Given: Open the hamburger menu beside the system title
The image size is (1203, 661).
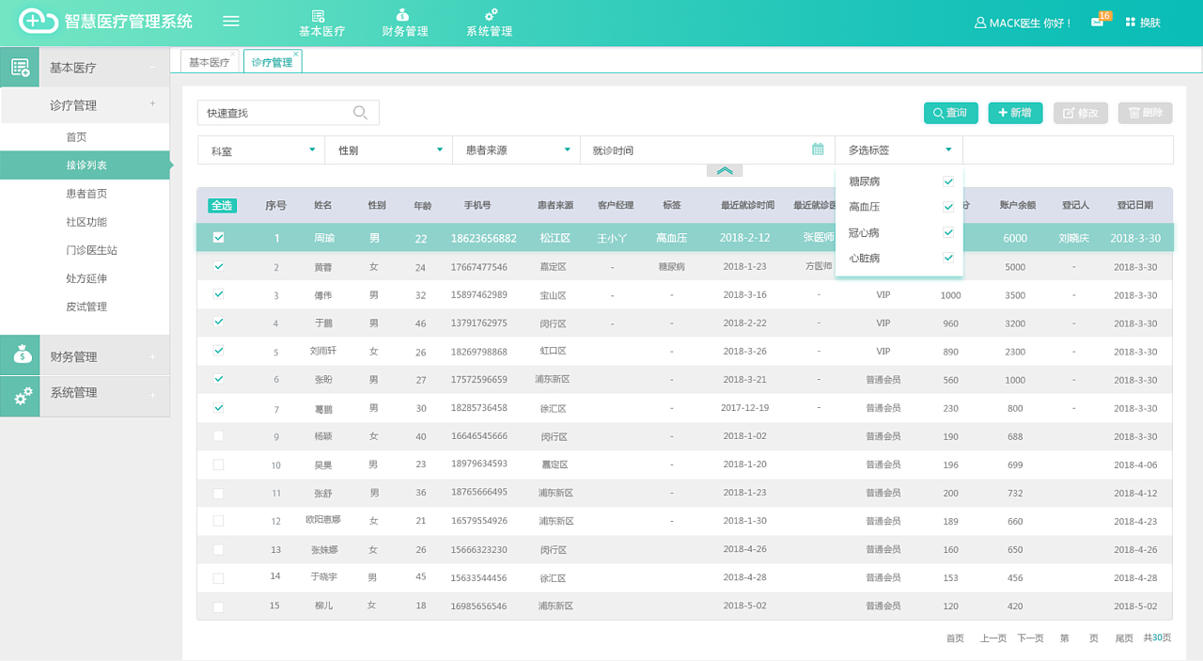Looking at the screenshot, I should point(230,22).
